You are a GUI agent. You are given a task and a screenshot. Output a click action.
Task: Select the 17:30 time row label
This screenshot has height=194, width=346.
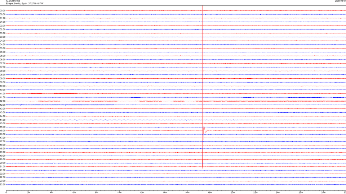(x=3, y=142)
